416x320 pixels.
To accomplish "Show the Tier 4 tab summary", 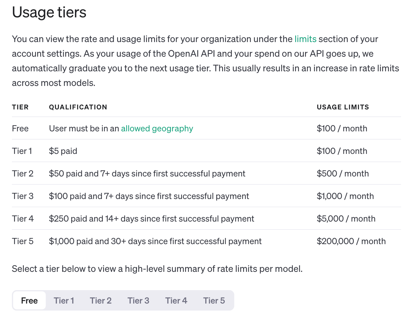I will pos(176,300).
